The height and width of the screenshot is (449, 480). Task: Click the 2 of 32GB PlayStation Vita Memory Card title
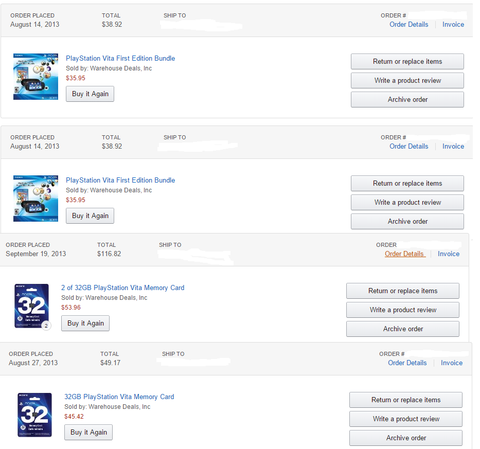[122, 288]
